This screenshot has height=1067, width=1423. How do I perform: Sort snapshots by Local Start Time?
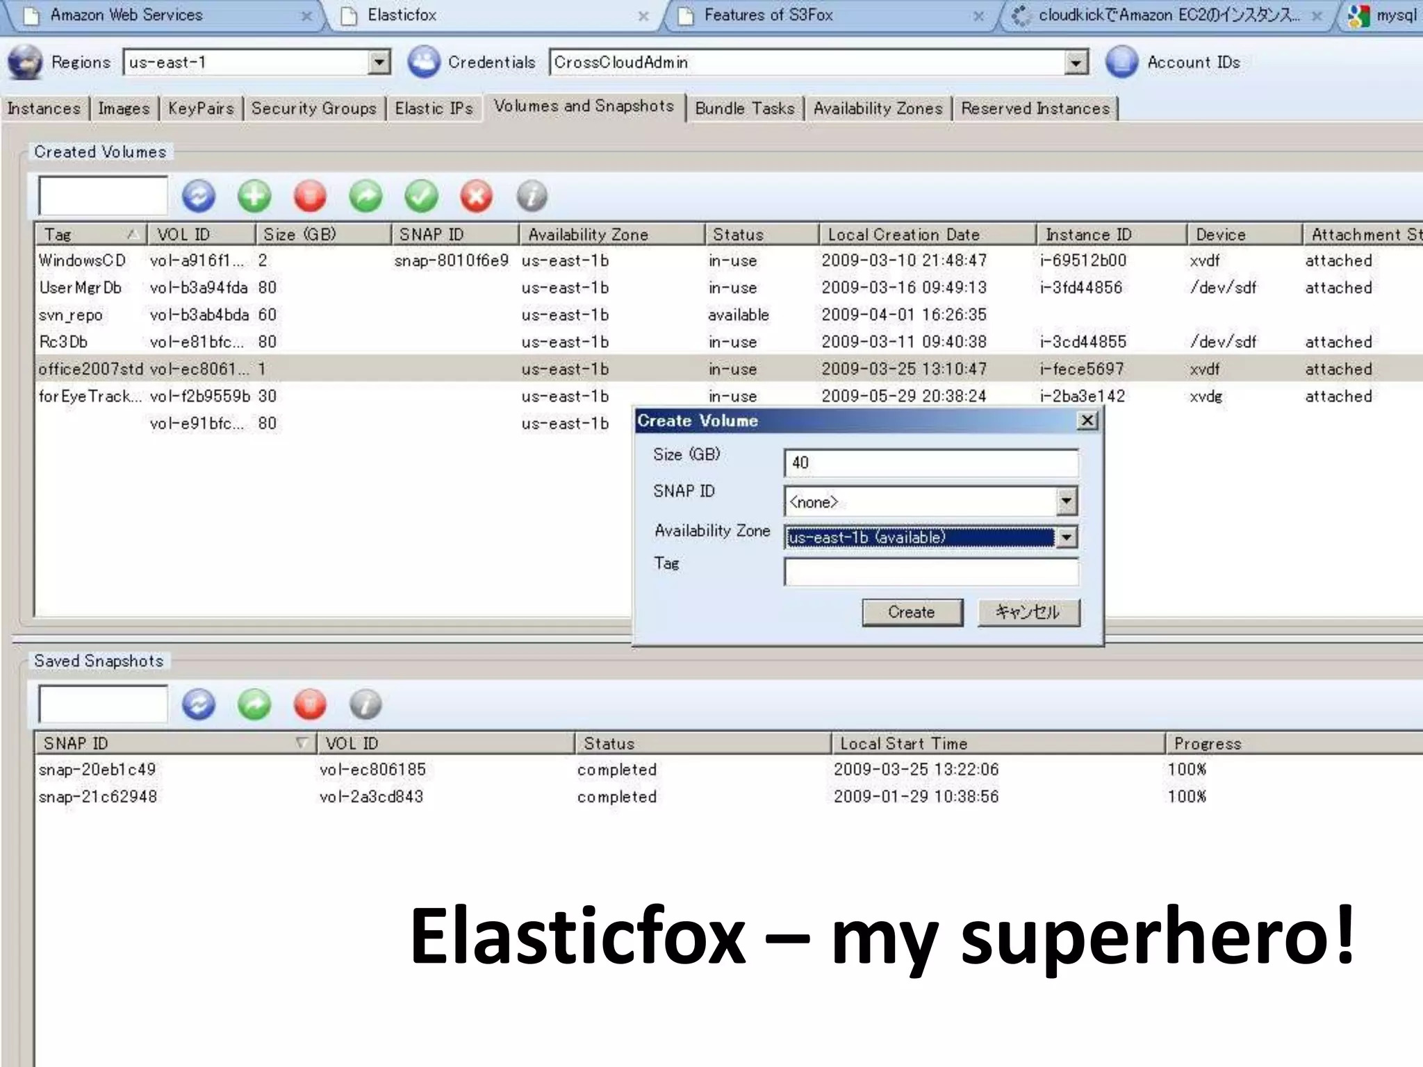tap(998, 743)
